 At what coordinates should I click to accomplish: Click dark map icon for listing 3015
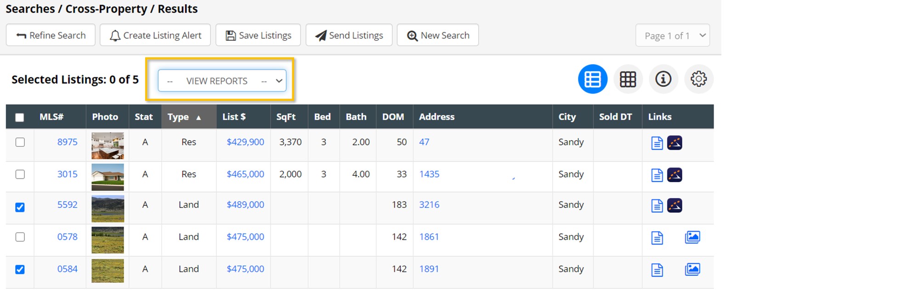tap(674, 175)
